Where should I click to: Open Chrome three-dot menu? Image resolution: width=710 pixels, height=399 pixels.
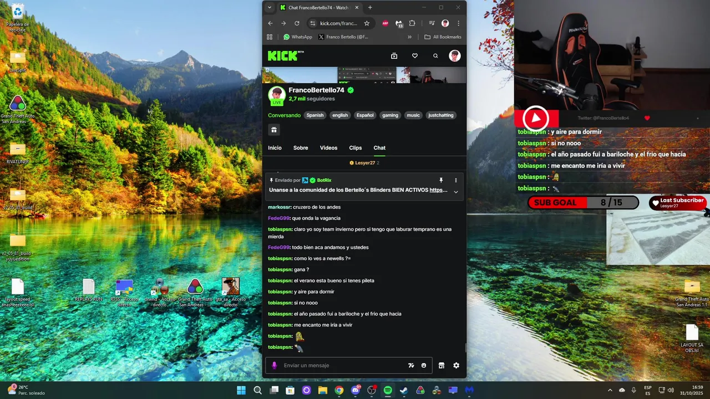click(x=458, y=23)
